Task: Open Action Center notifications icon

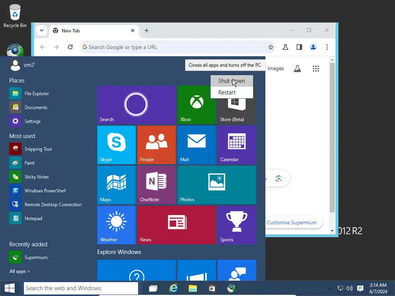Action: coord(360,288)
